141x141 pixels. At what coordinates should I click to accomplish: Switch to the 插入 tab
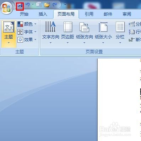point(43,14)
